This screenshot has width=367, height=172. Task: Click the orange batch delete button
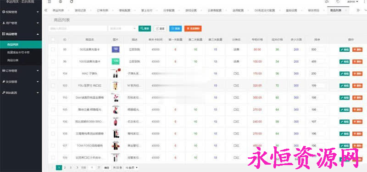(x=193, y=28)
